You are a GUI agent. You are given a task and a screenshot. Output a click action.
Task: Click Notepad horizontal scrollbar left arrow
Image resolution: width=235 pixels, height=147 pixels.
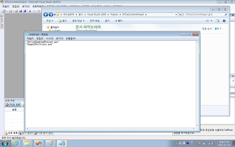27,129
